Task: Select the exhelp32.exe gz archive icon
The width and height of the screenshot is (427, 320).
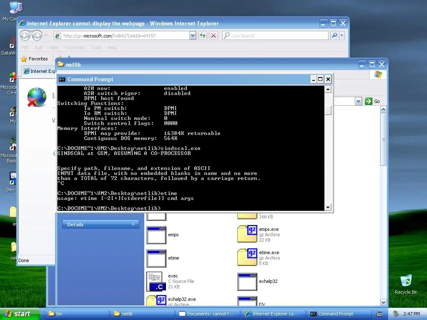Action: (x=156, y=301)
